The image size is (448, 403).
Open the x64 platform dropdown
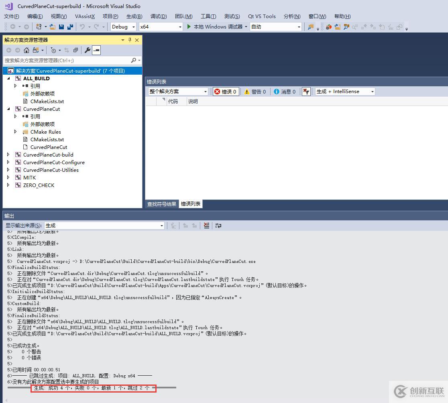pos(161,27)
